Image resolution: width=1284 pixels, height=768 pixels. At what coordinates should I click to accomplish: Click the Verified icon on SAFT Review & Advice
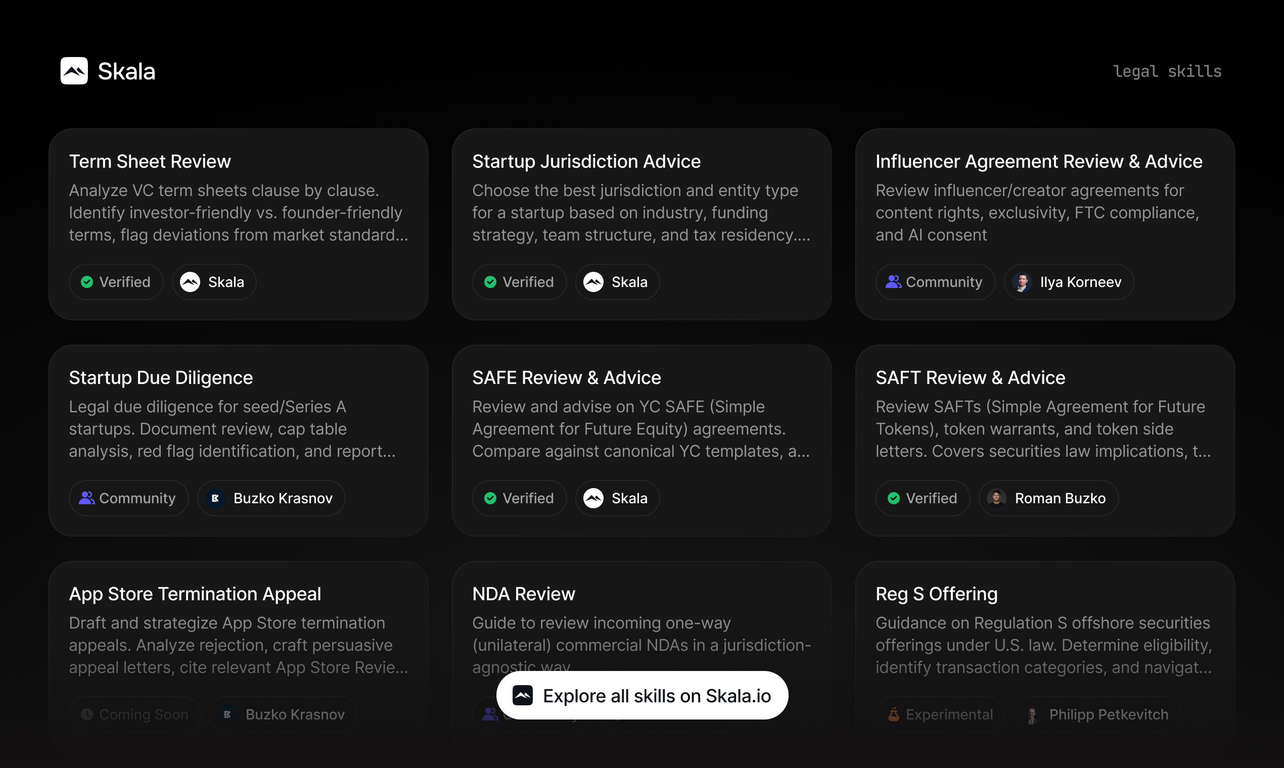[894, 498]
